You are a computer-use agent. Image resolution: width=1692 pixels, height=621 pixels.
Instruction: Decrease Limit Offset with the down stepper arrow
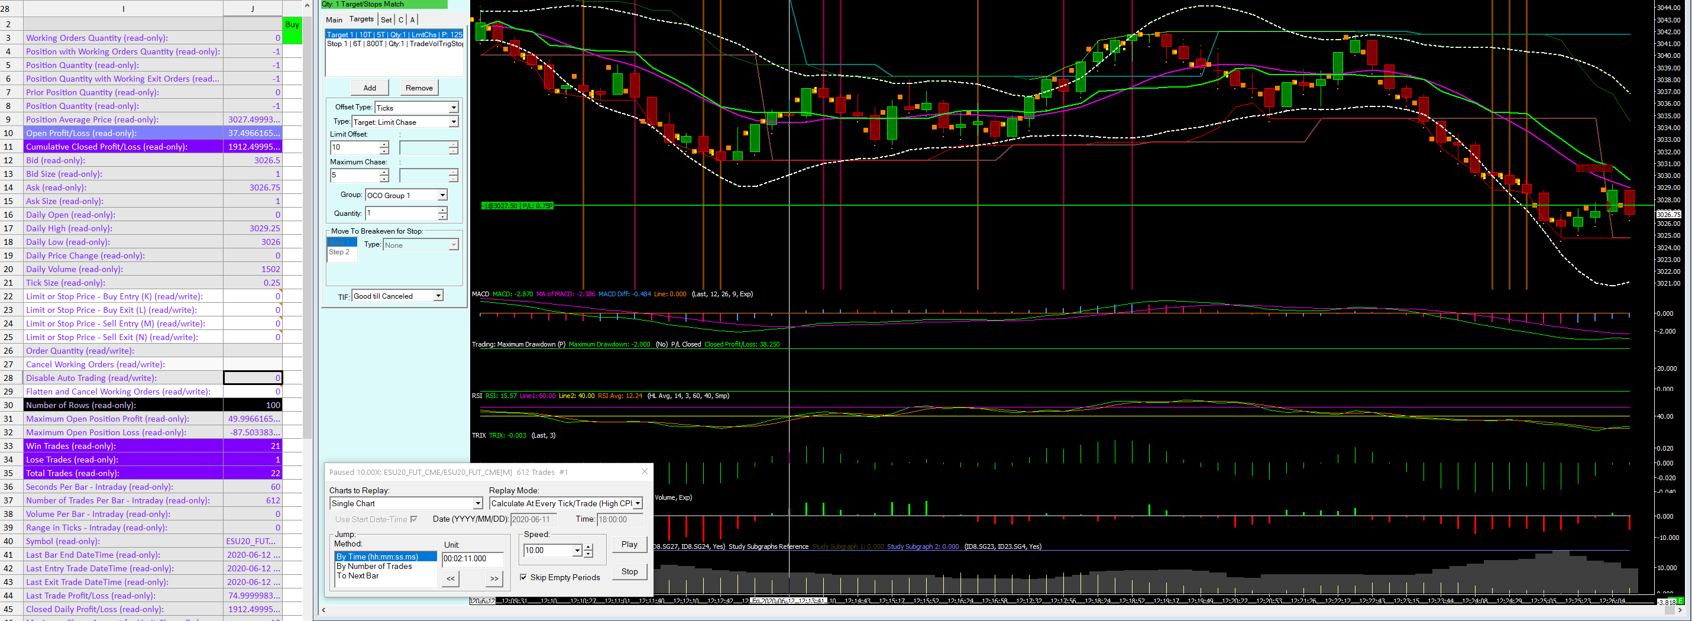[x=384, y=151]
